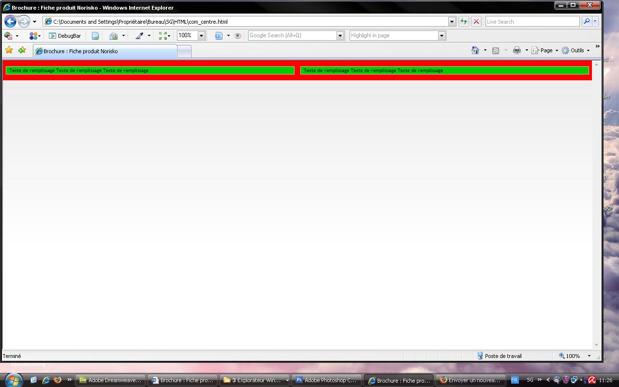Open the Page menu

pos(545,50)
